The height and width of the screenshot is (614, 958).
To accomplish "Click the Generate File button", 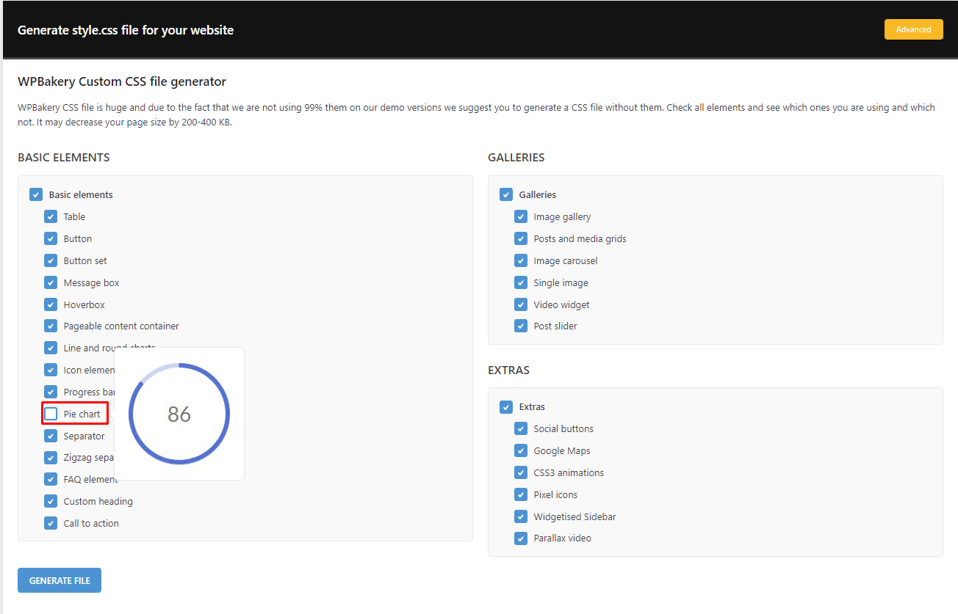I will 60,580.
